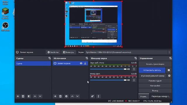
Task: Switch to the Переходы между сценами tab
Action: [x=161, y=96]
